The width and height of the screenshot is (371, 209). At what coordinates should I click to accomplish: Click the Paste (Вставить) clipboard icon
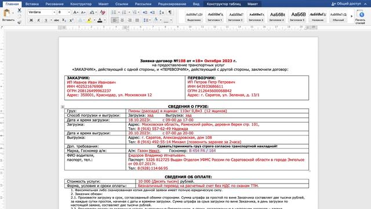[7, 13]
